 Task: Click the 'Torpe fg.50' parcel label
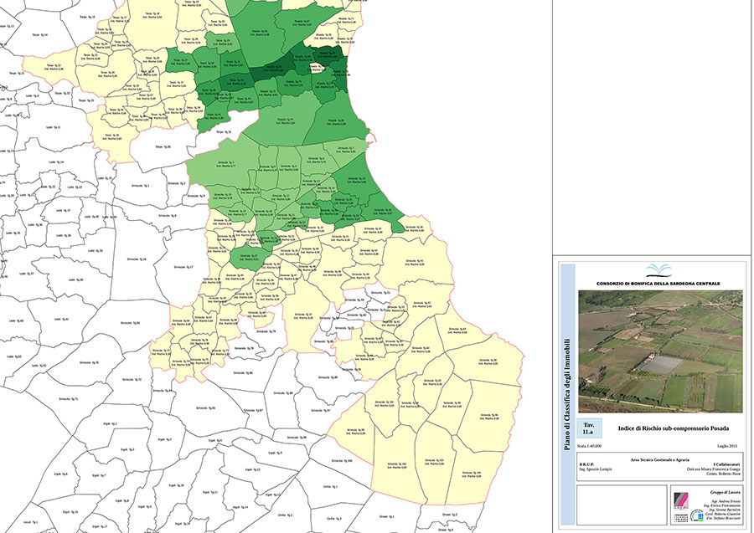163,147
